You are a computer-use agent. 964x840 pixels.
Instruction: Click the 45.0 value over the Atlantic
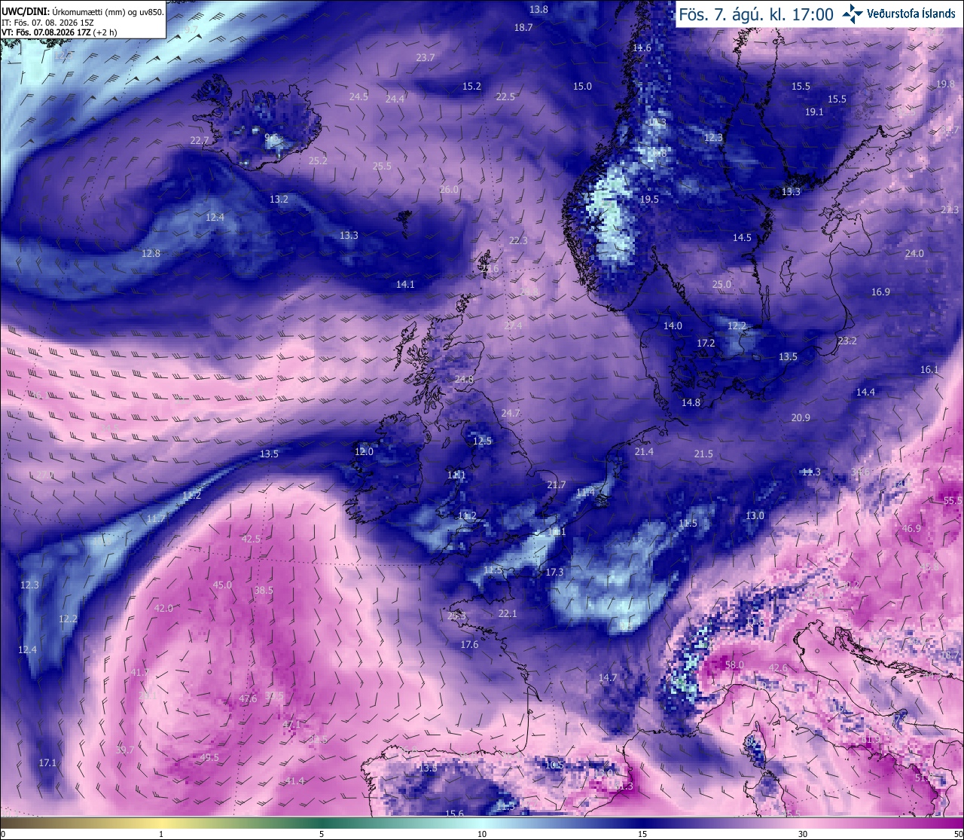click(x=222, y=585)
